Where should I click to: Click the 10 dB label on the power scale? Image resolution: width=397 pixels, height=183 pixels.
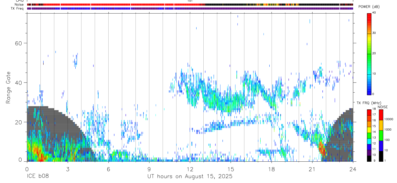tap(374, 74)
